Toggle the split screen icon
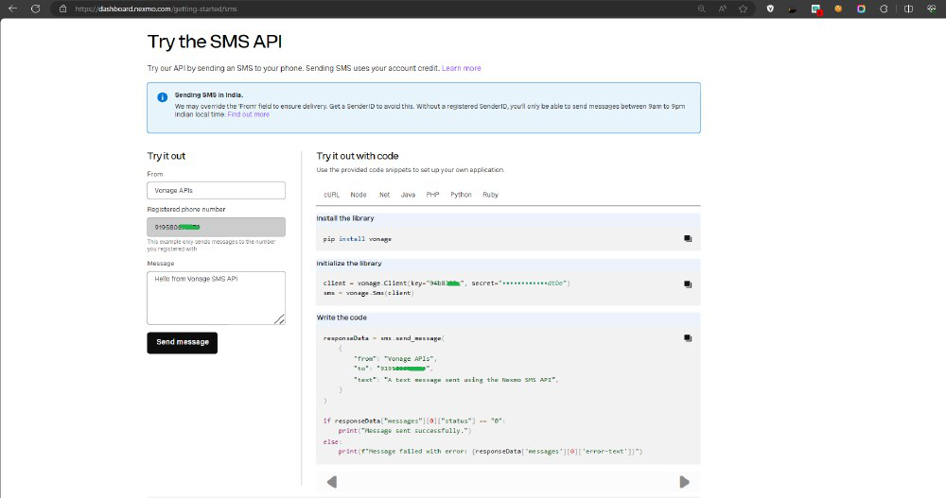This screenshot has width=946, height=498. [908, 9]
